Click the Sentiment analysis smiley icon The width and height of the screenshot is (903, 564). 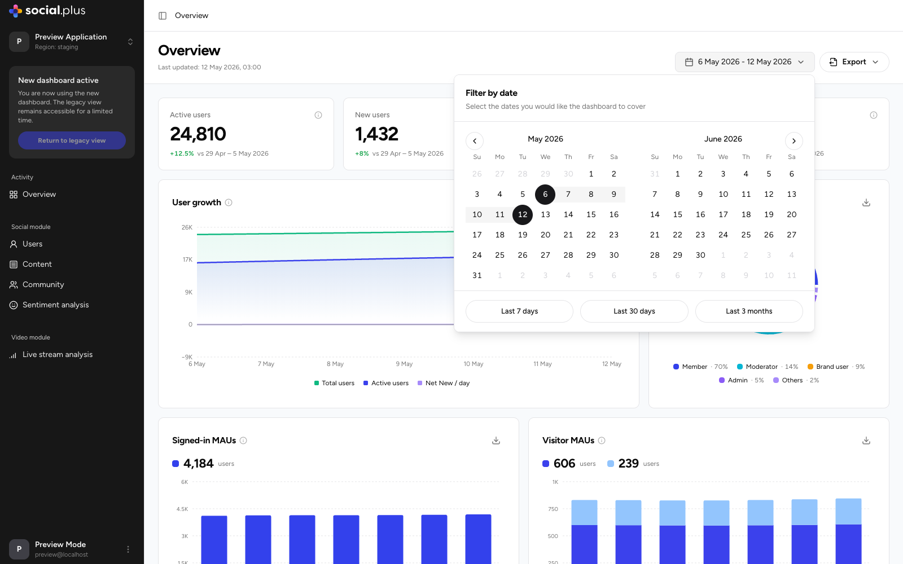click(x=14, y=305)
